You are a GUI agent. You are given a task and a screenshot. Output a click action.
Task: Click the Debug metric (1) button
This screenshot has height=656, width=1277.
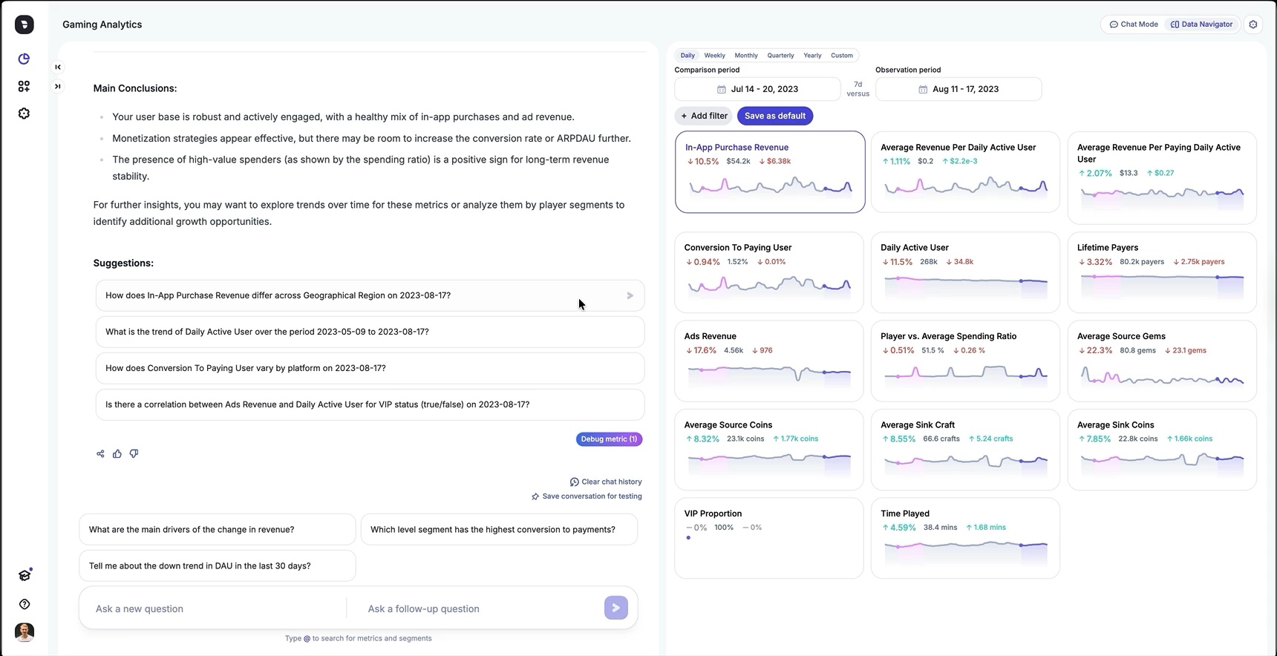[609, 439]
